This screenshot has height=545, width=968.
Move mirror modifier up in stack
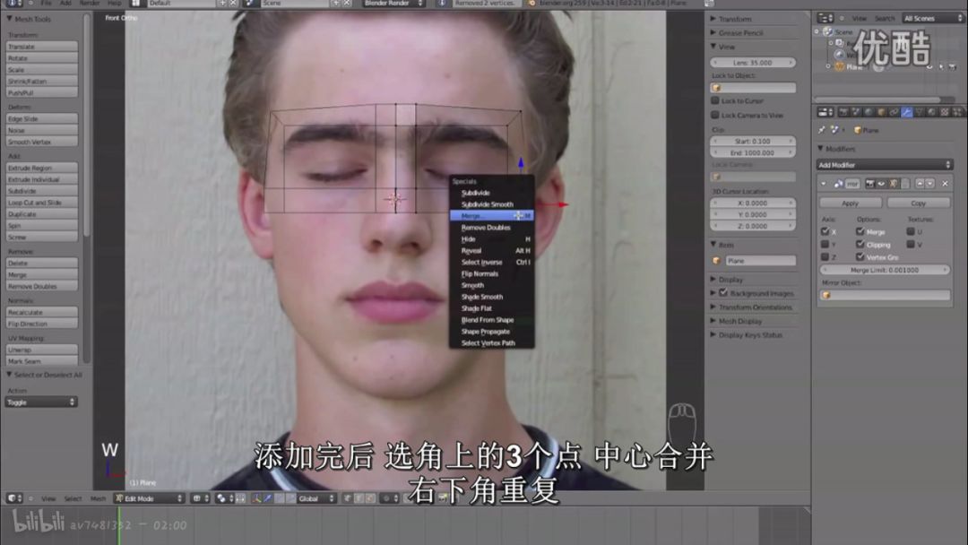click(x=920, y=184)
